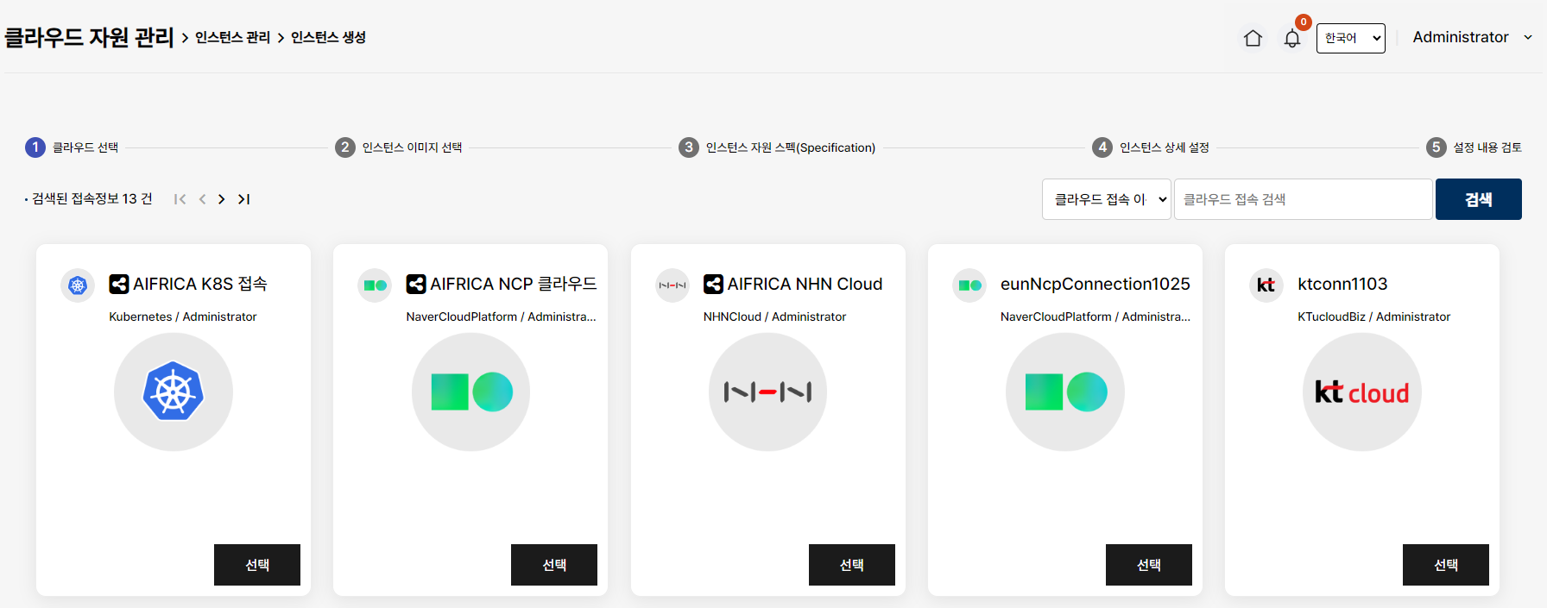Click the large Kubernetes logo

[174, 392]
